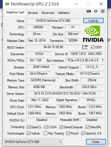Click the Bandwidth field 230.8 GB/s

coord(89,87)
